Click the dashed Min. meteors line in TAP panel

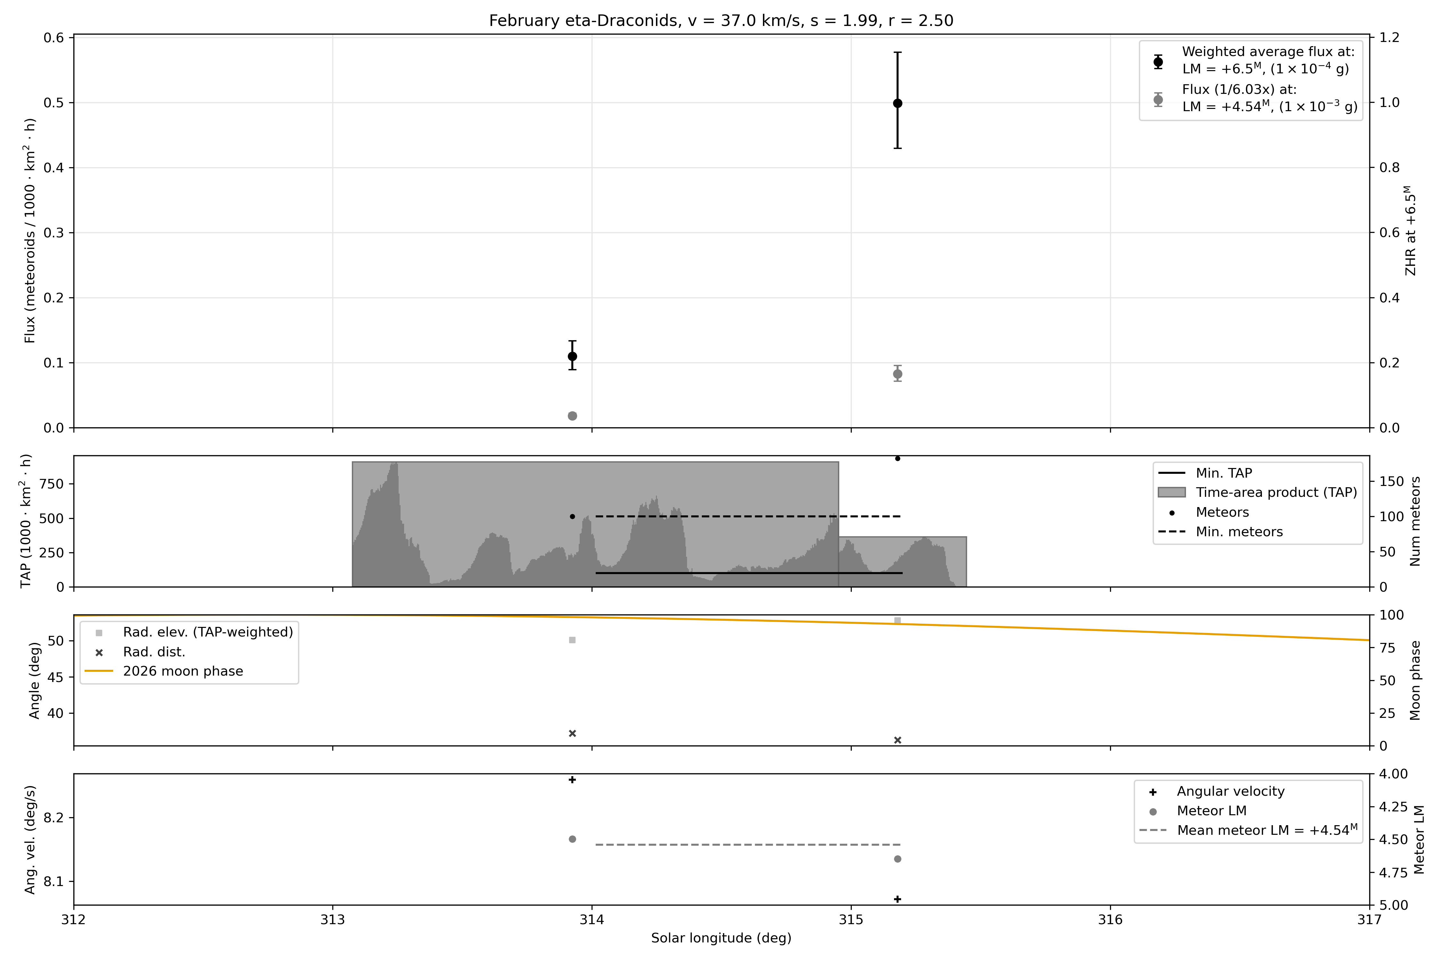748,516
